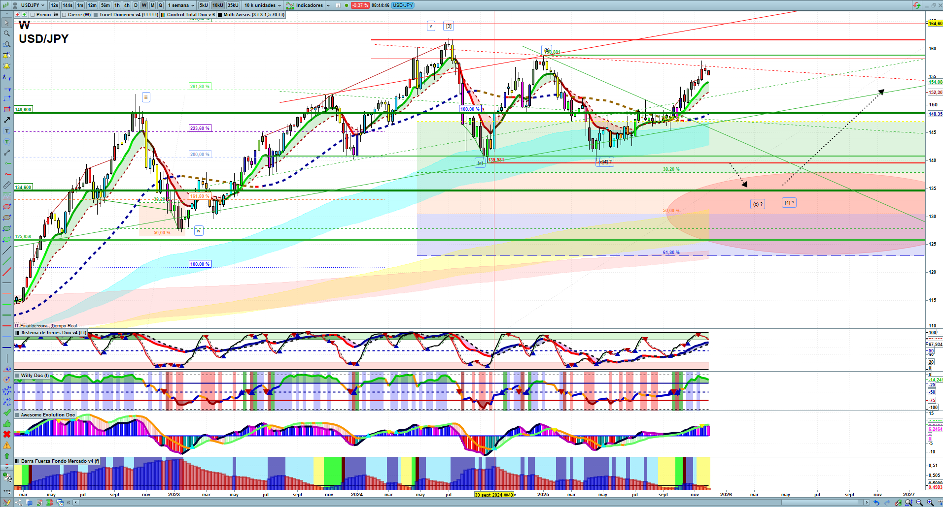943x507 pixels.
Task: Pick the ruler measurement tool
Action: coord(7,185)
